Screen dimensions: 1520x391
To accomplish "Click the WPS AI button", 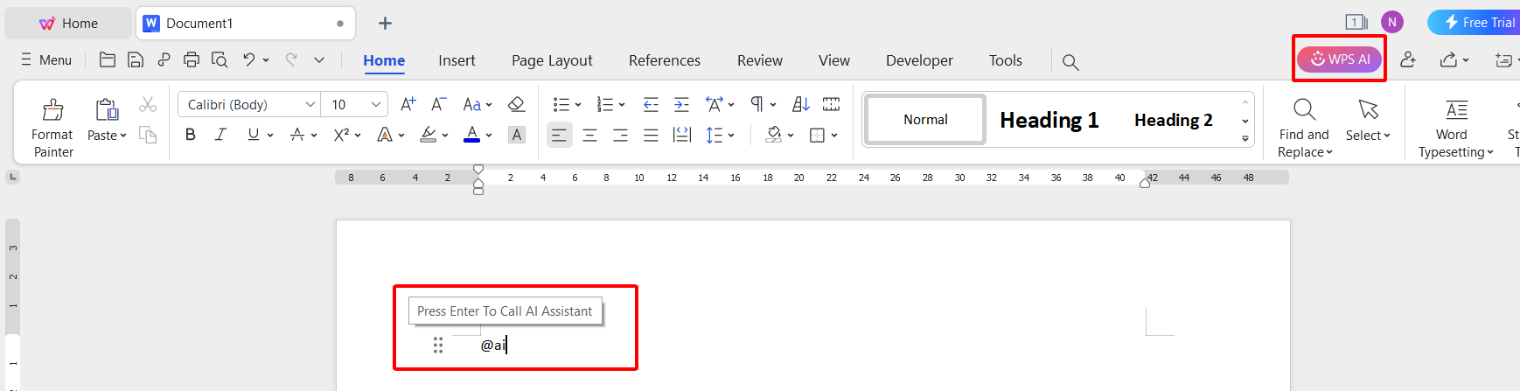I will (x=1339, y=59).
